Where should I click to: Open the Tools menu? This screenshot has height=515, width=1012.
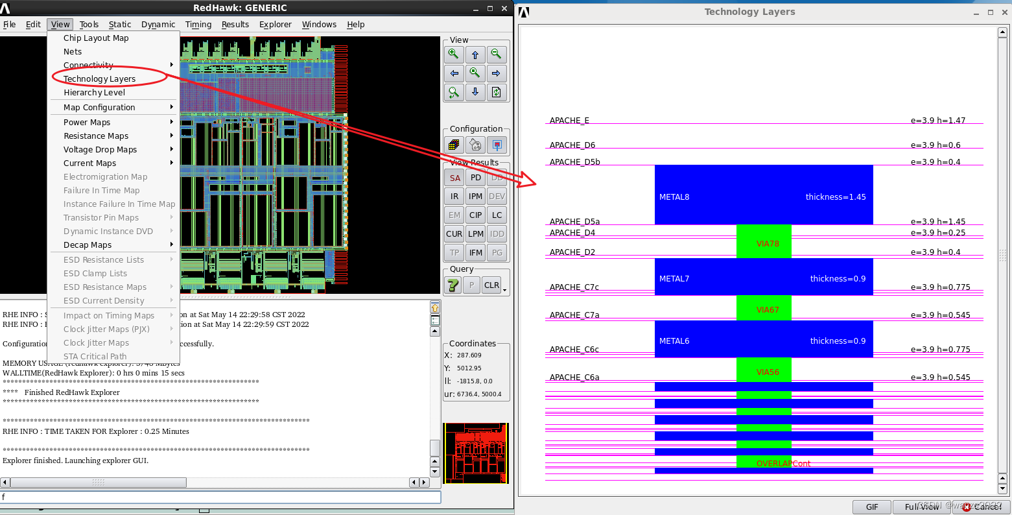[89, 24]
